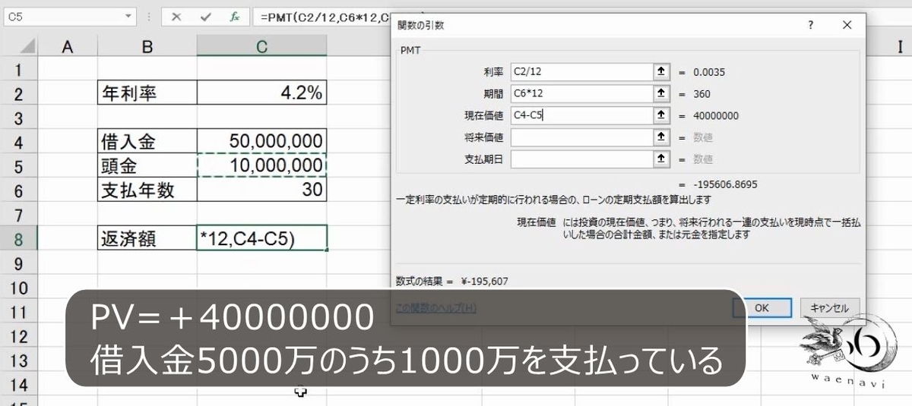
Task: Select row 8 header
Action: point(19,239)
